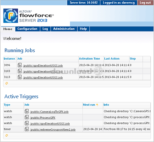Click the Log out button
Image resolution: width=154 pixels, height=142 pixels.
(x=145, y=3)
